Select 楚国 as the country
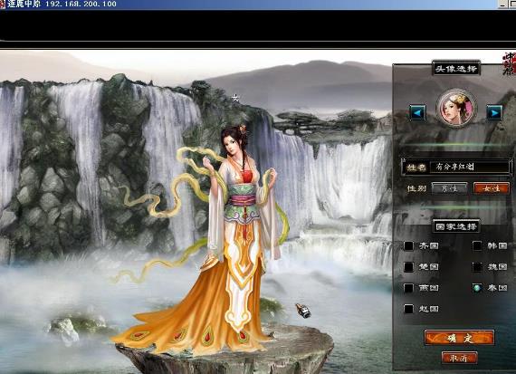The image size is (516, 374). tap(408, 266)
